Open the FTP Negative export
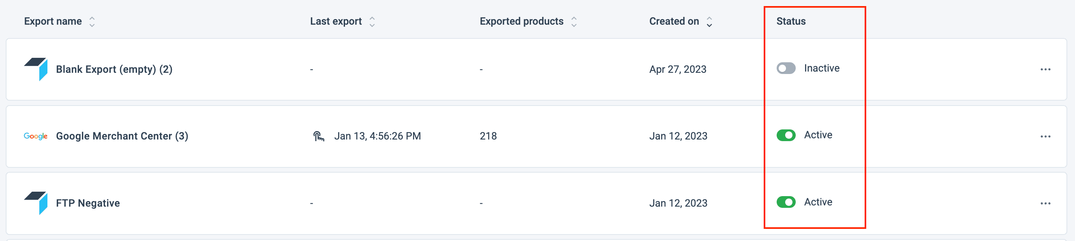 click(88, 203)
